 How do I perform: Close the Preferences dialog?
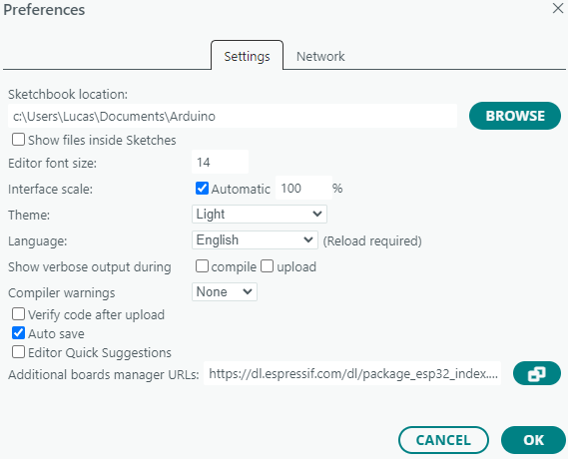pos(558,8)
